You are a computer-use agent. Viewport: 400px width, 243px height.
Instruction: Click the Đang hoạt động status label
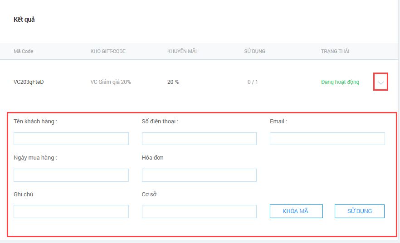(x=340, y=82)
